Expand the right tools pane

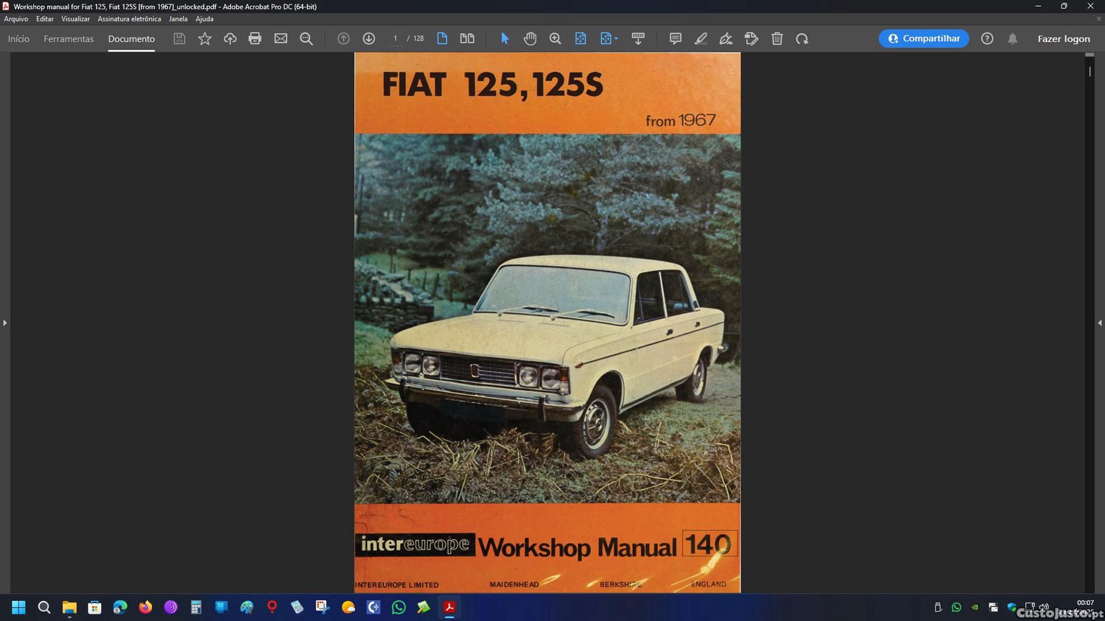point(1099,323)
